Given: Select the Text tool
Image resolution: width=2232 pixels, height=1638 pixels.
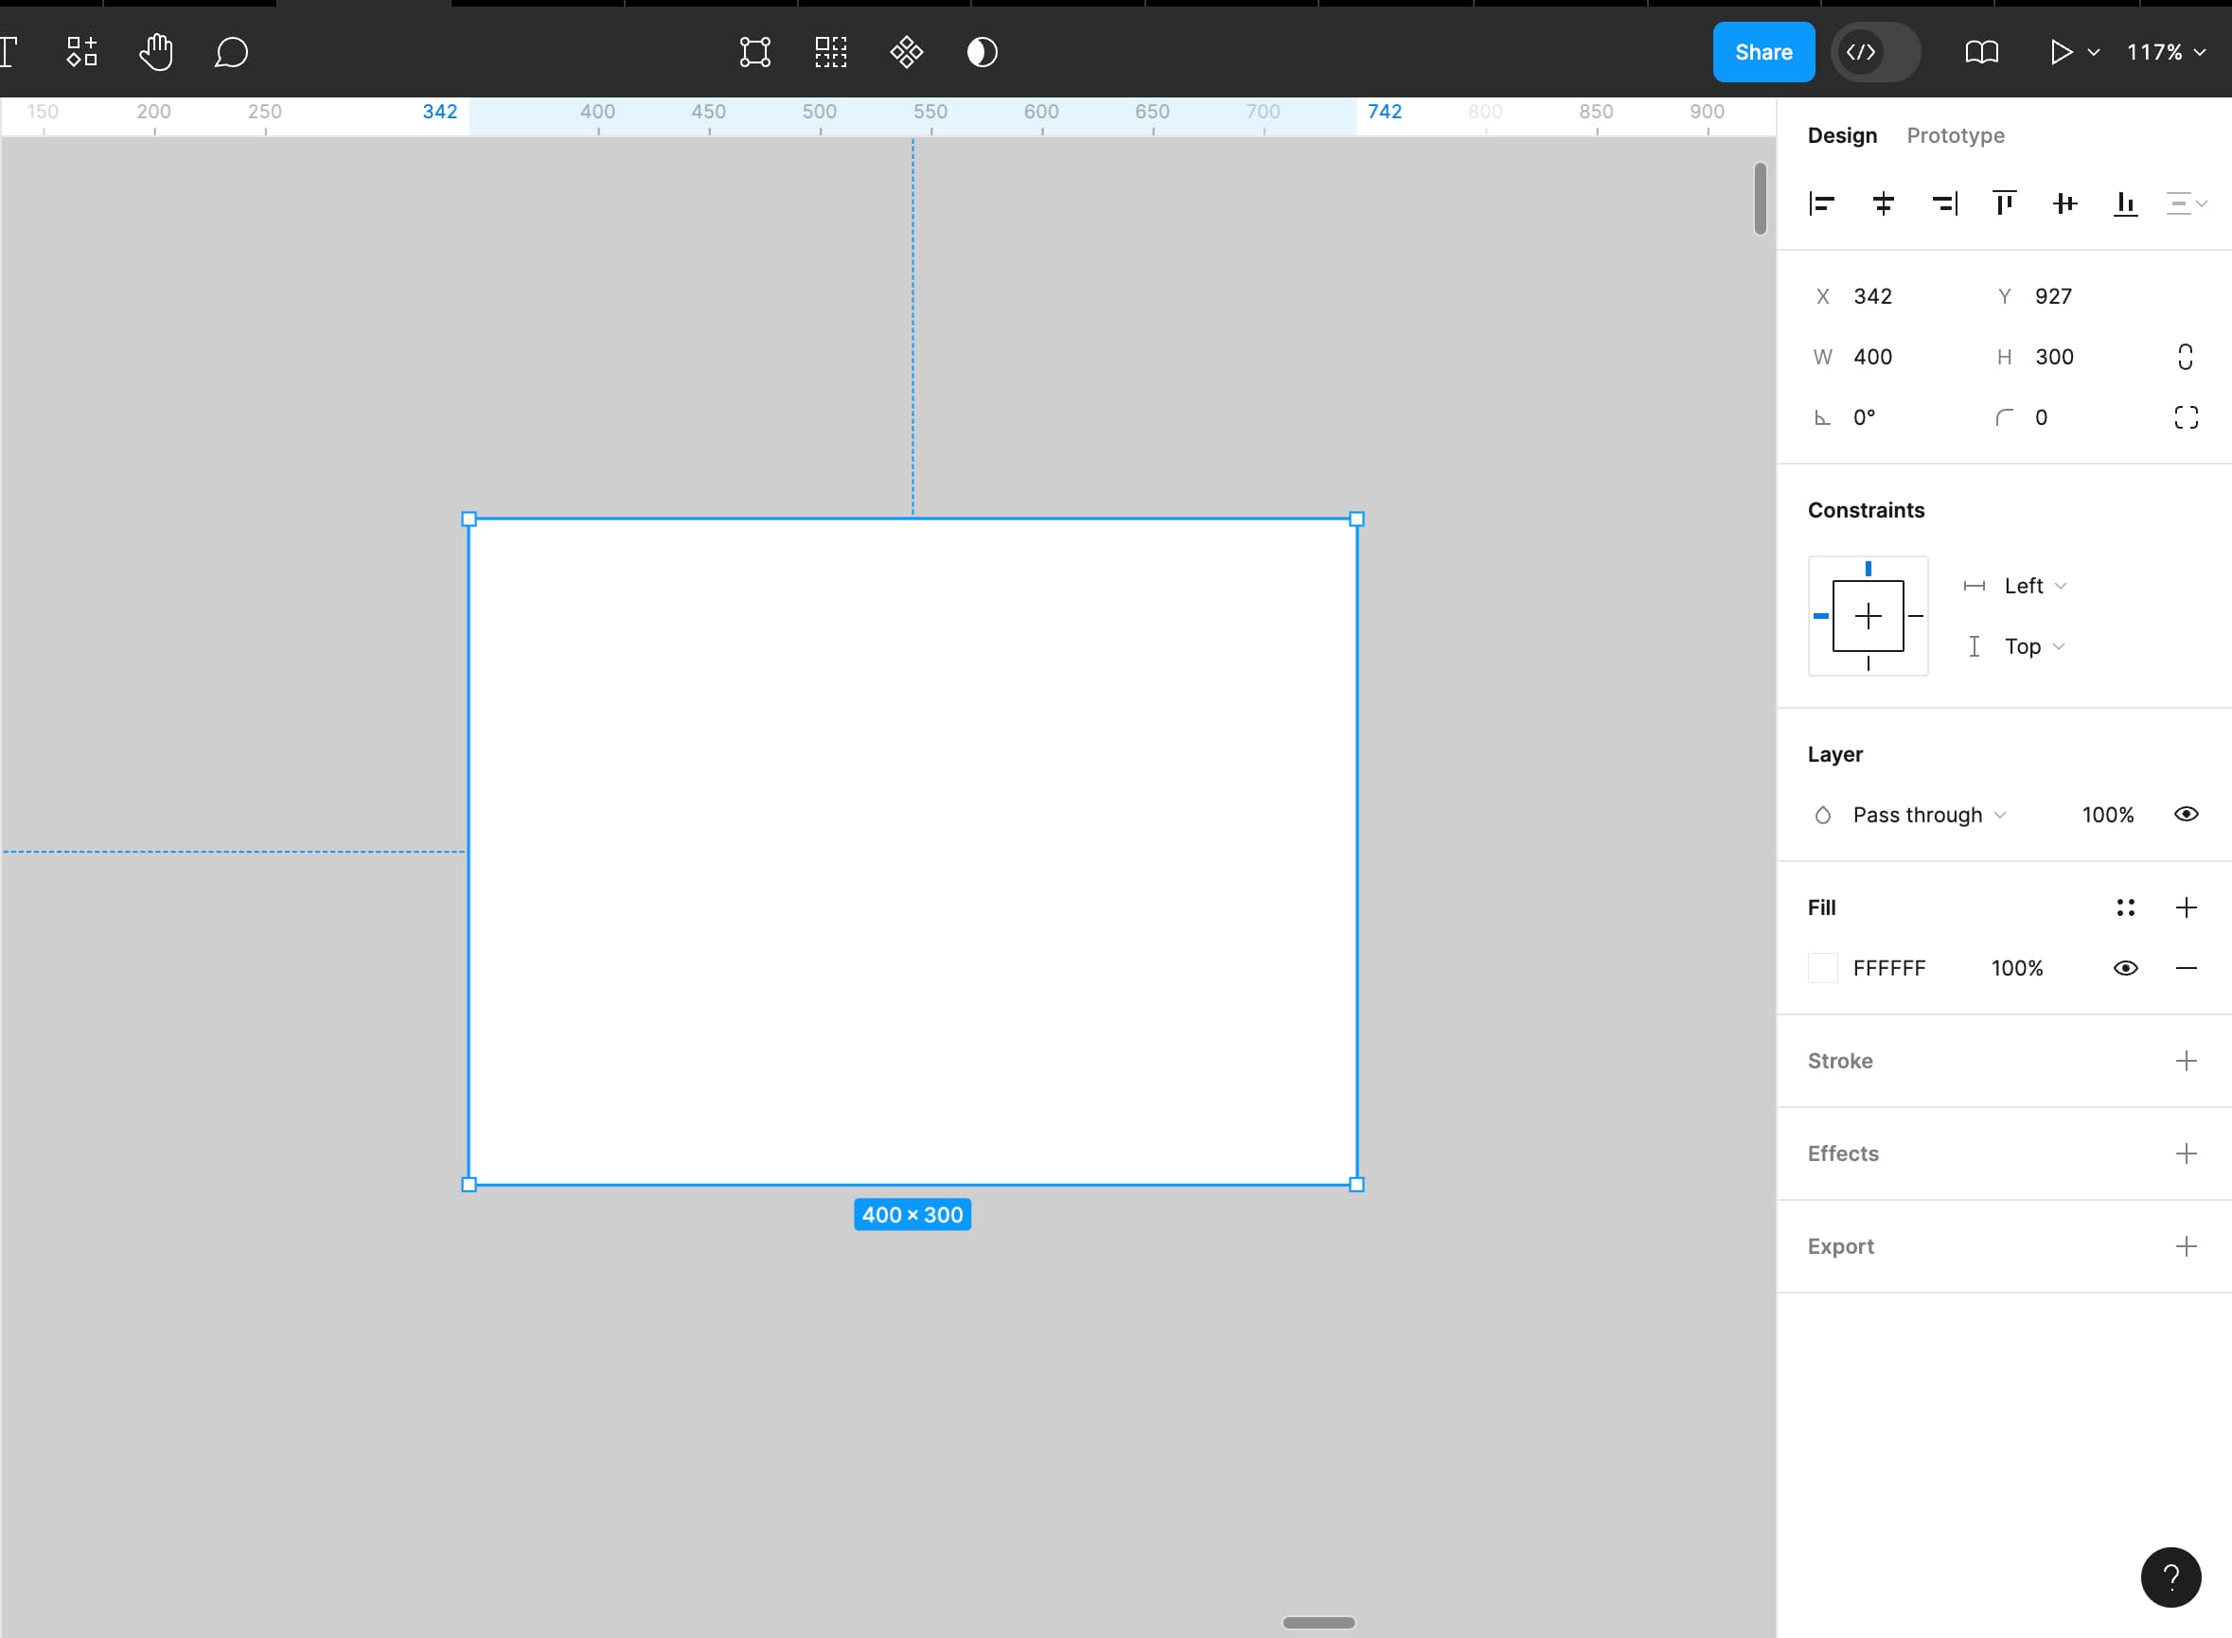Looking at the screenshot, I should (8, 51).
